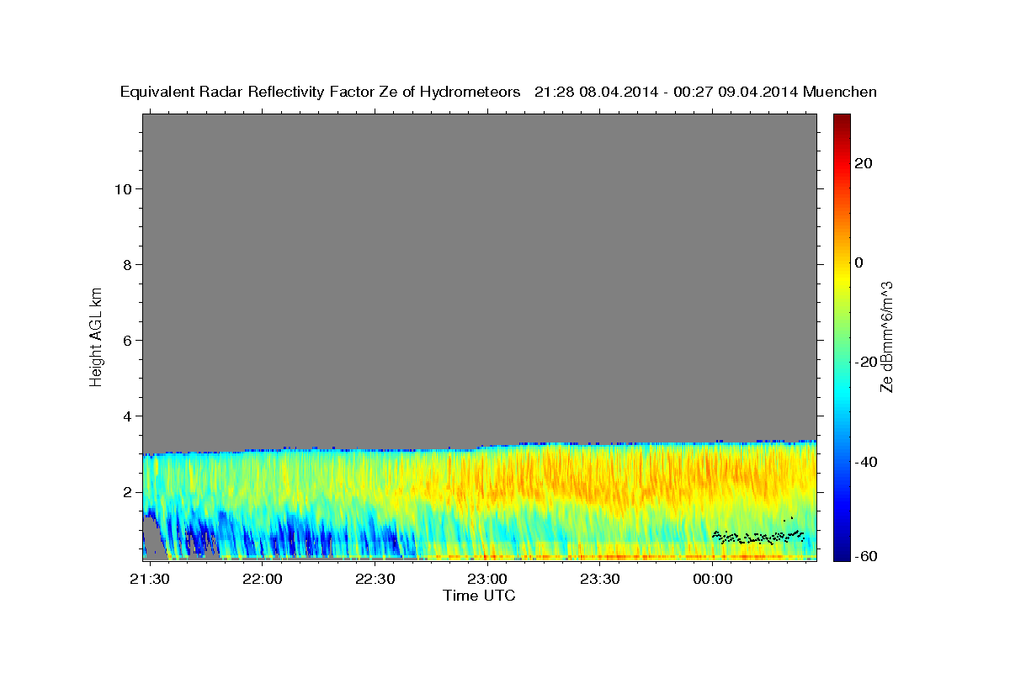The image size is (1010, 673).
Task: Click the plot title text 'Equivalent Radar Reflectivity Factor'
Action: pos(246,93)
